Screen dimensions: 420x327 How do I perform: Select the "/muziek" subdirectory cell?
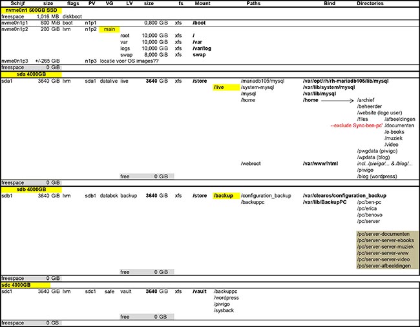394,138
